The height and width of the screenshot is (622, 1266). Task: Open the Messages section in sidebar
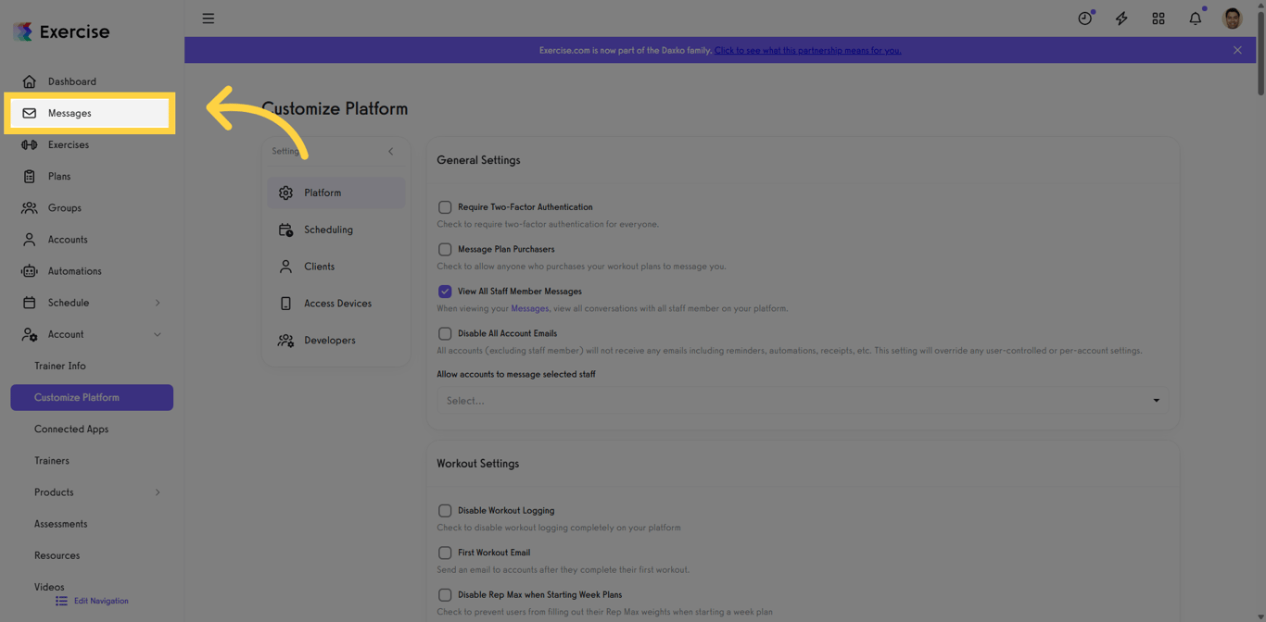pos(70,113)
